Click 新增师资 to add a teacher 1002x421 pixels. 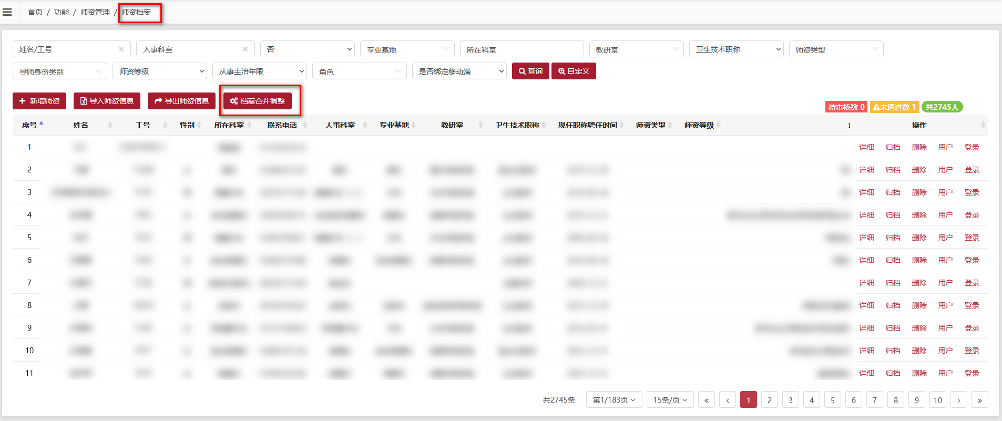click(39, 101)
